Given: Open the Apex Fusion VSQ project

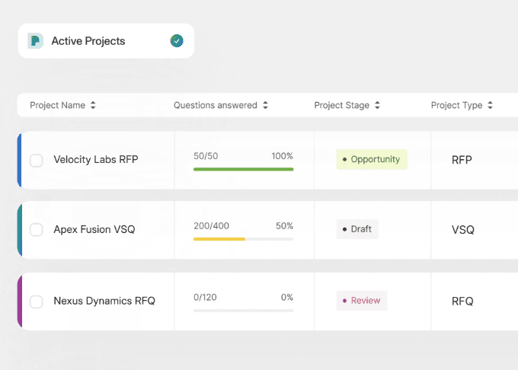Looking at the screenshot, I should coord(94,230).
